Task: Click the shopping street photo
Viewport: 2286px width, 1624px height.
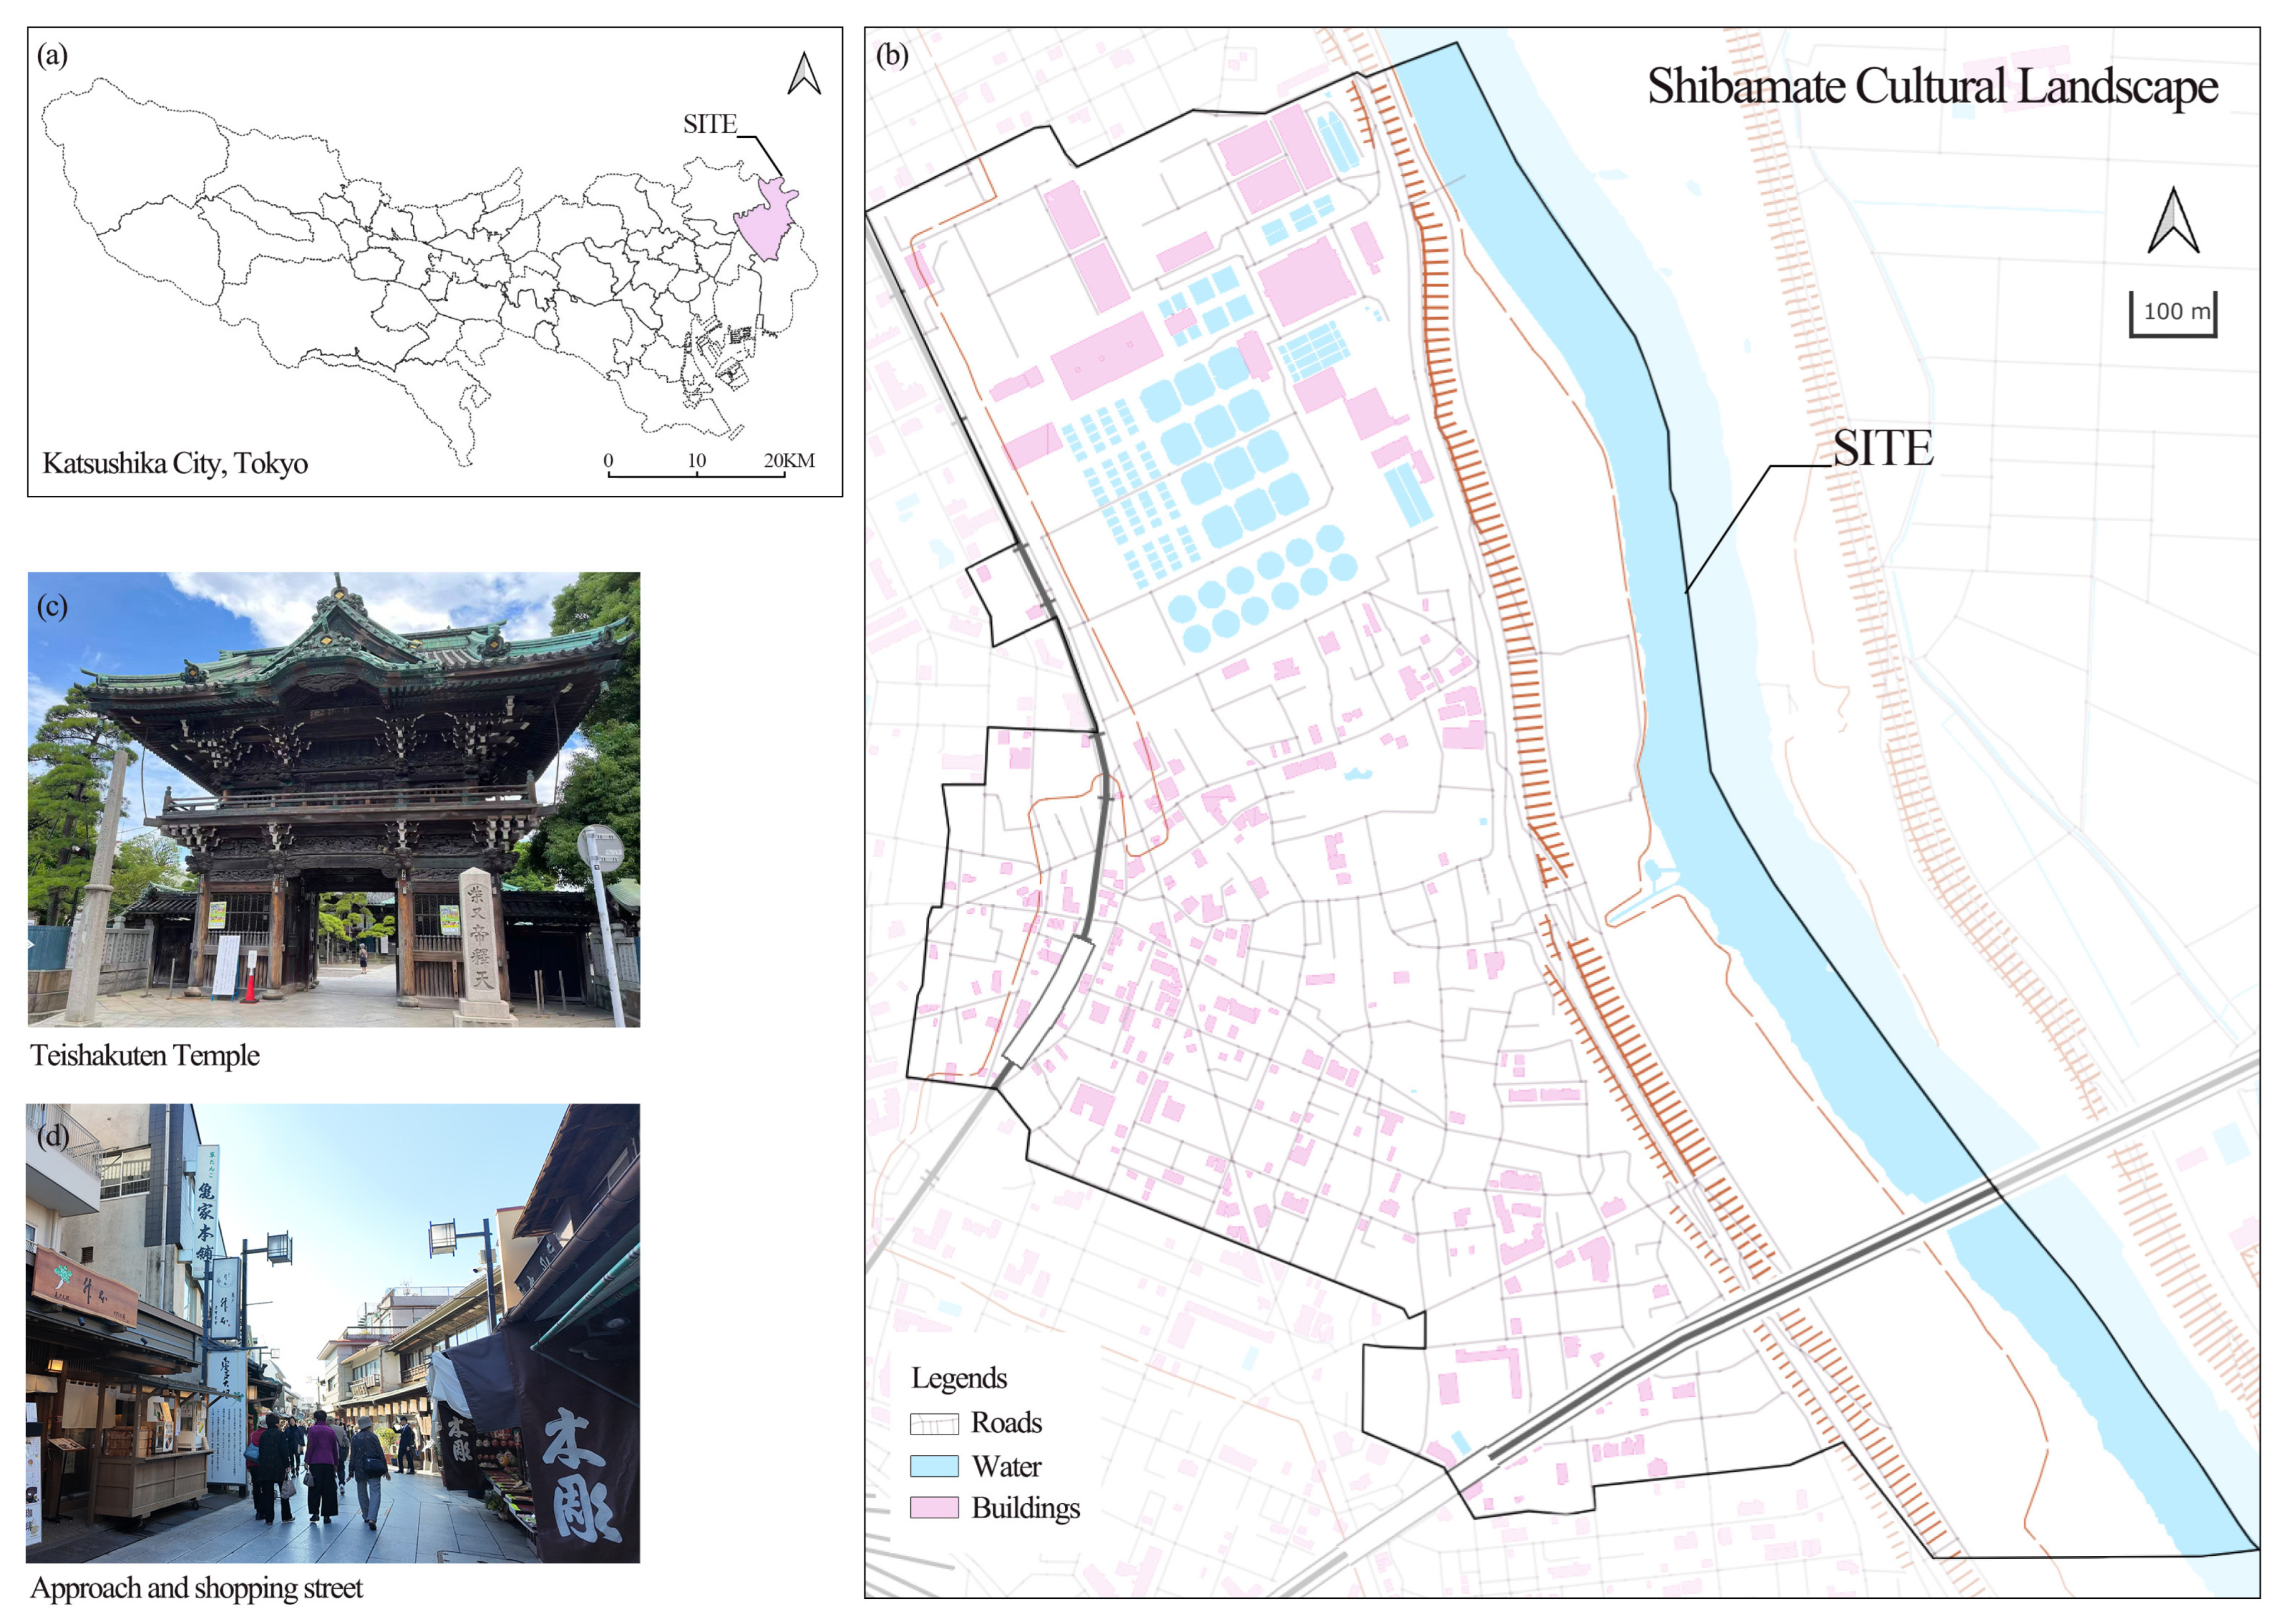Action: (333, 1333)
